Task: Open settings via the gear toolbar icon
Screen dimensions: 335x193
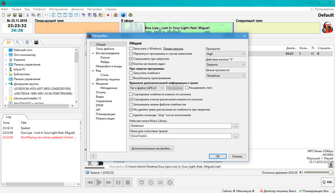Action: (x=130, y=15)
